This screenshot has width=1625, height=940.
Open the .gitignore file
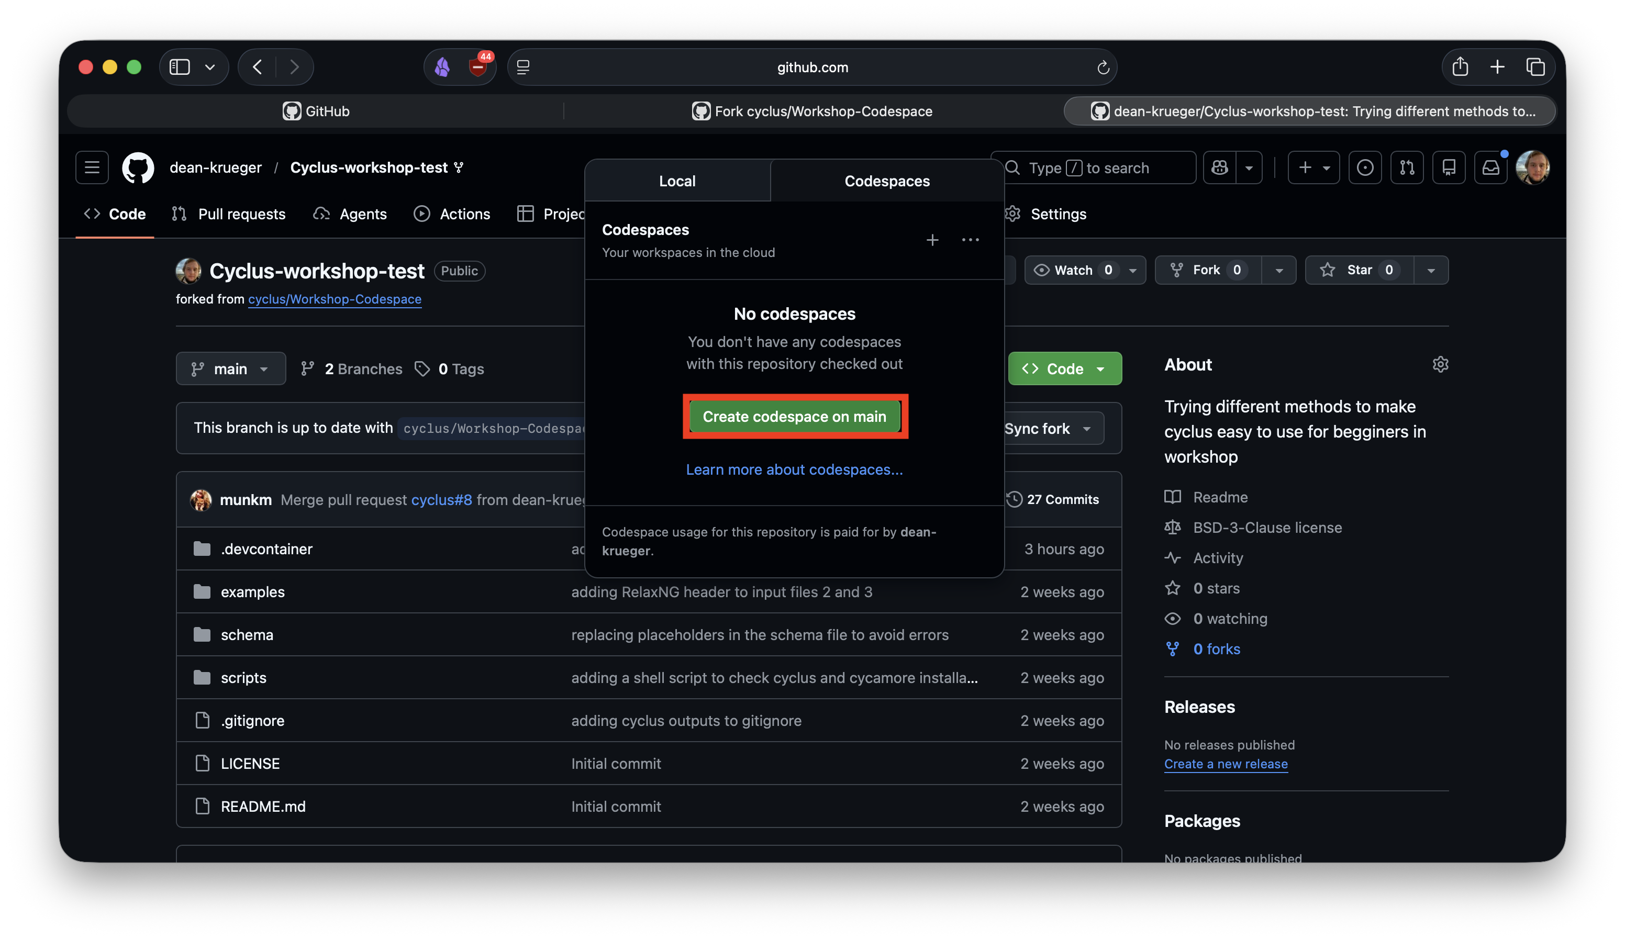coord(252,721)
